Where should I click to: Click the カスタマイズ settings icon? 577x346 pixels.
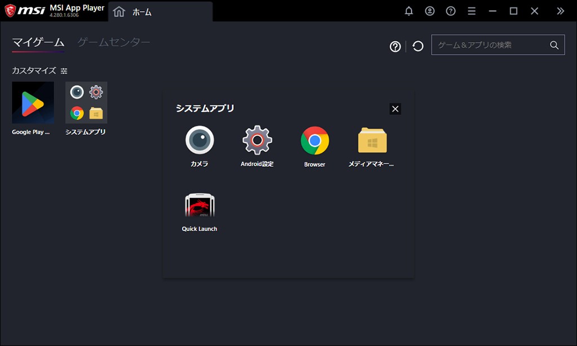[x=64, y=71]
